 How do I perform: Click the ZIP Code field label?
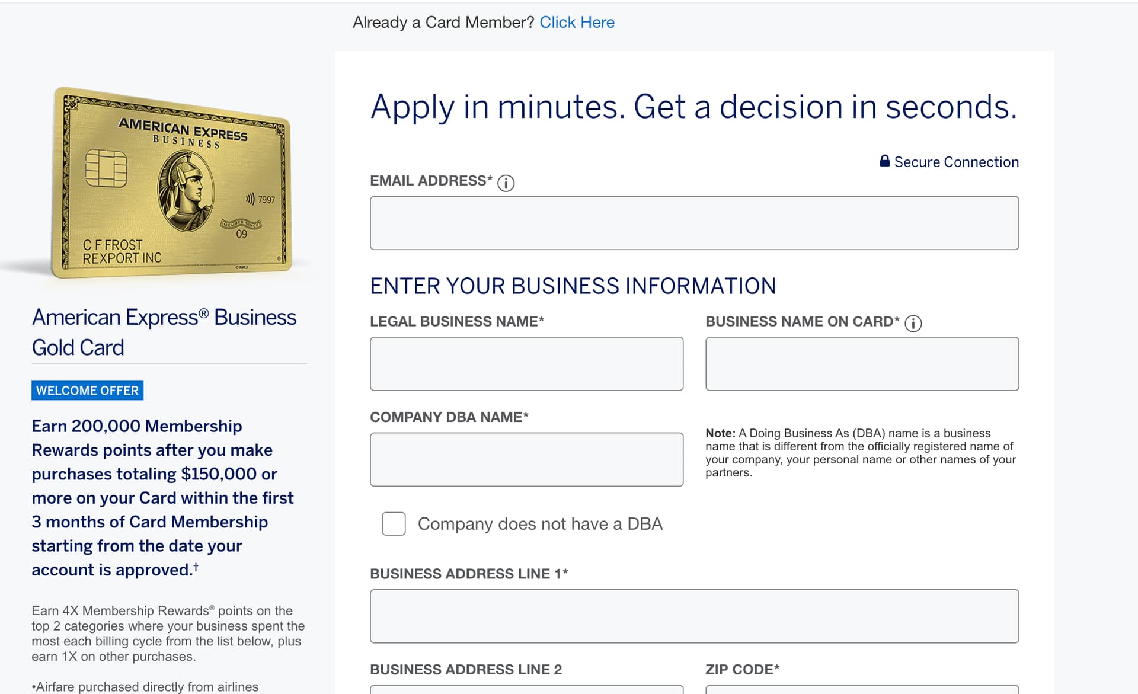click(x=743, y=670)
